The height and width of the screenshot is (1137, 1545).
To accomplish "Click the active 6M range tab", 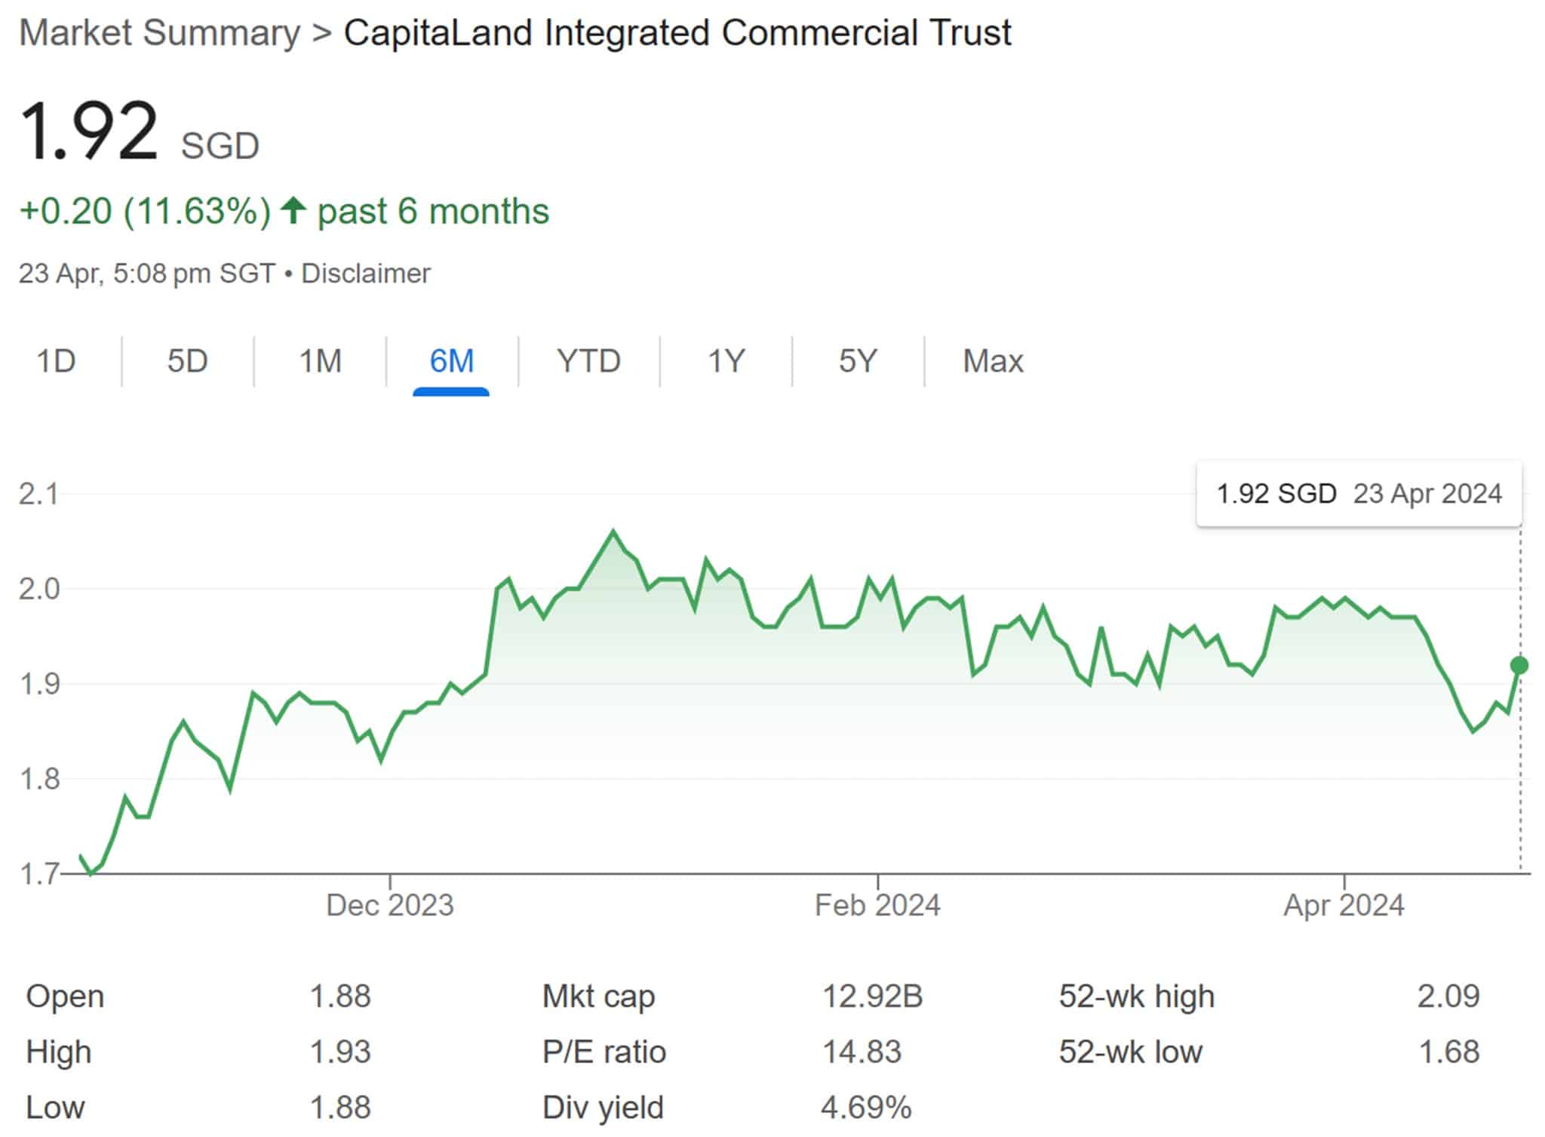I will (451, 361).
